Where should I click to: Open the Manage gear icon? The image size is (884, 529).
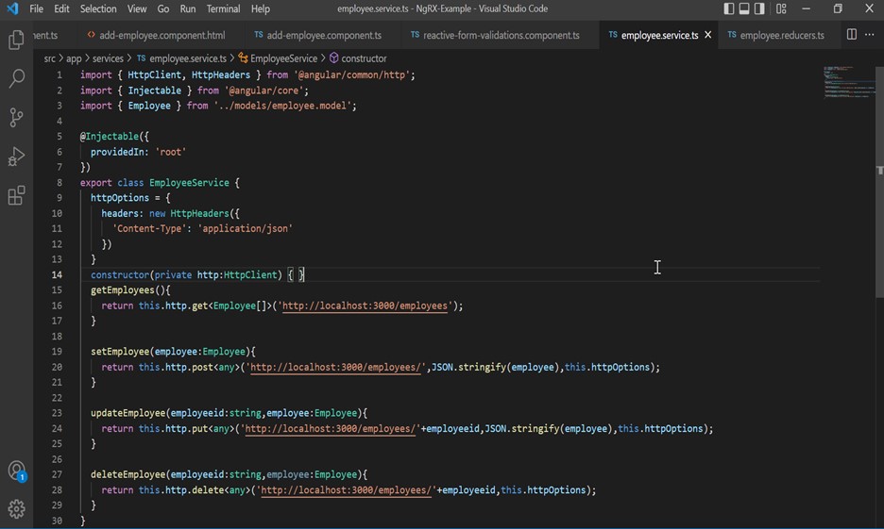16,508
